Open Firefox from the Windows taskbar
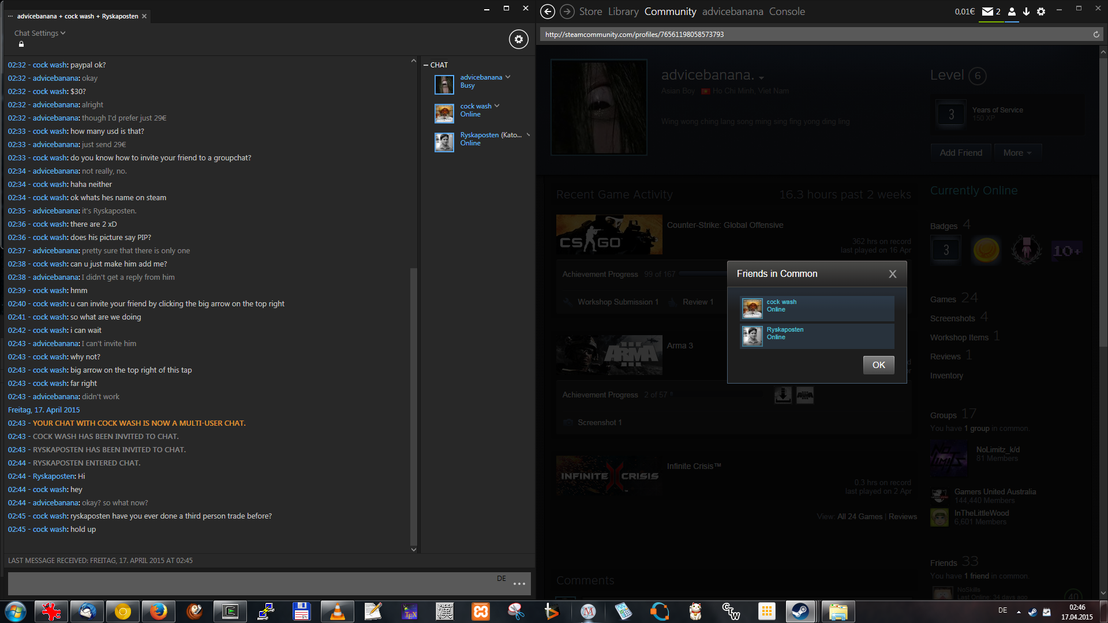The image size is (1108, 623). pyautogui.click(x=158, y=611)
